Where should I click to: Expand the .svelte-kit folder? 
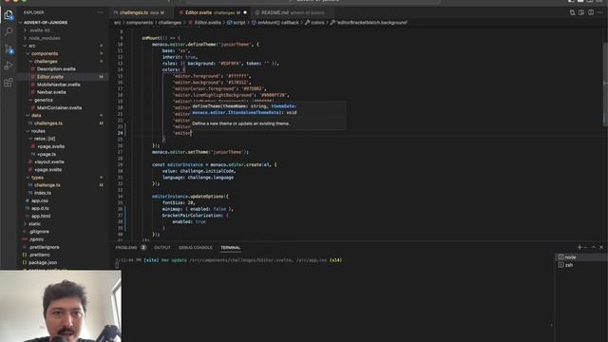(x=39, y=30)
